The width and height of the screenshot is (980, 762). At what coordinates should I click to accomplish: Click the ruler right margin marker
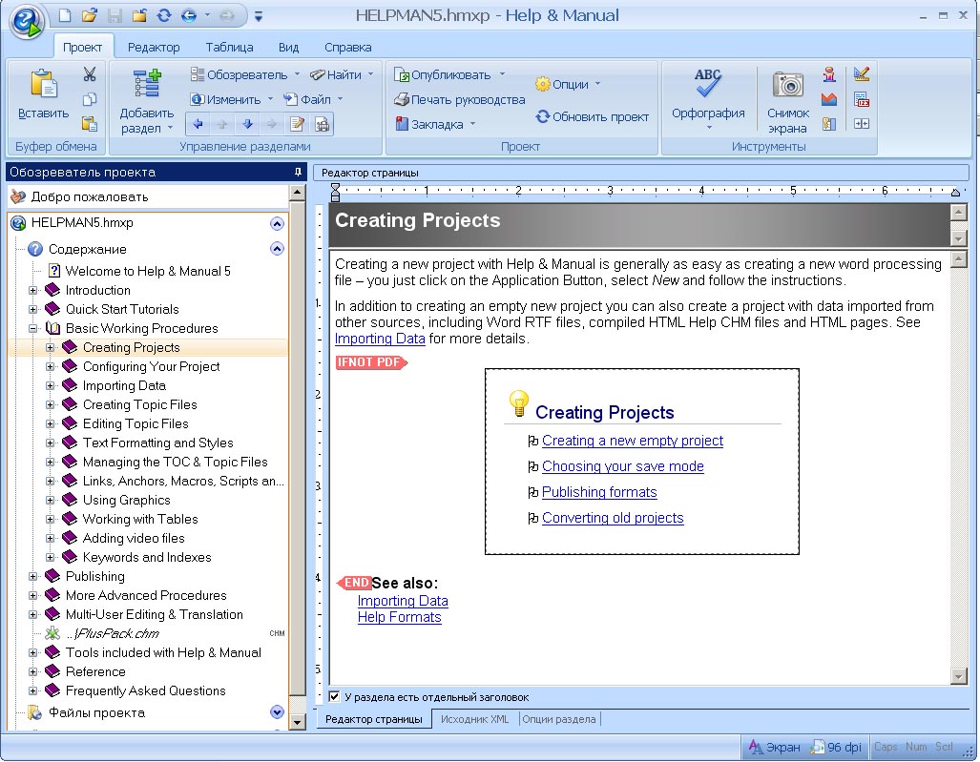pyautogui.click(x=955, y=193)
